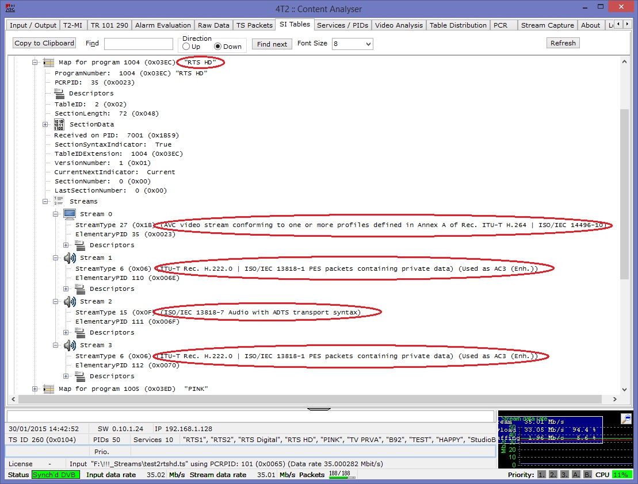Click priority indicator B.
This screenshot has width=638, height=484.
587,475
